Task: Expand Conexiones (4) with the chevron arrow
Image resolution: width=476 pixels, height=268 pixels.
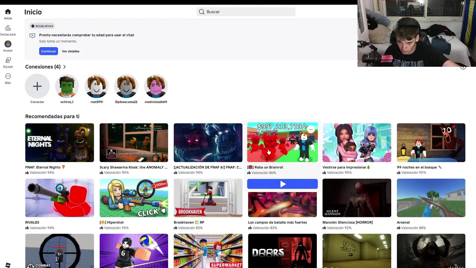Action: (x=64, y=67)
